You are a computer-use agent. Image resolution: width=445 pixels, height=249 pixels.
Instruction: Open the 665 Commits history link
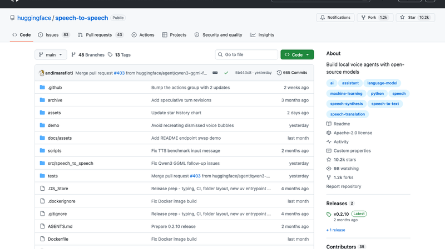tap(292, 73)
